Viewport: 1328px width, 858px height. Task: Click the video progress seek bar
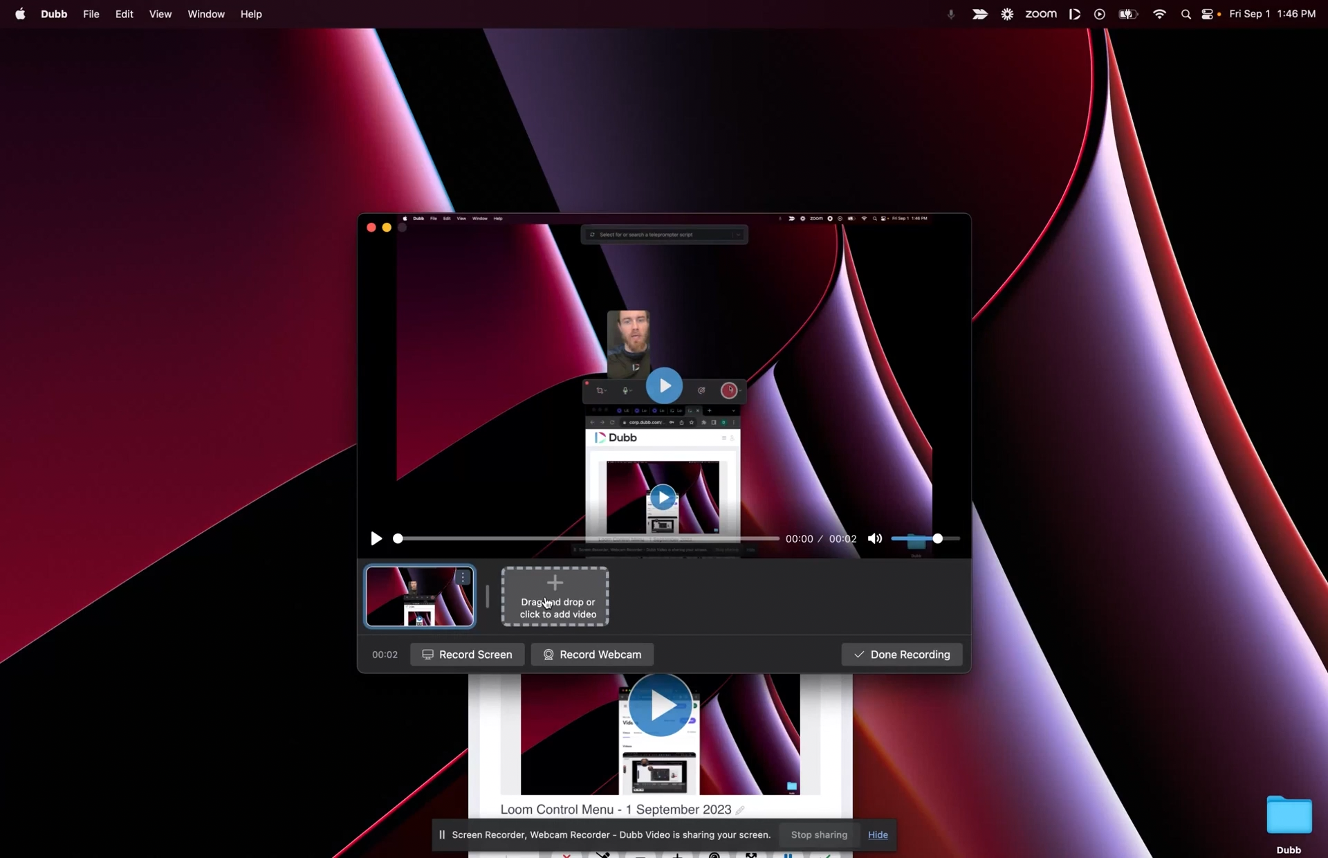(x=588, y=538)
